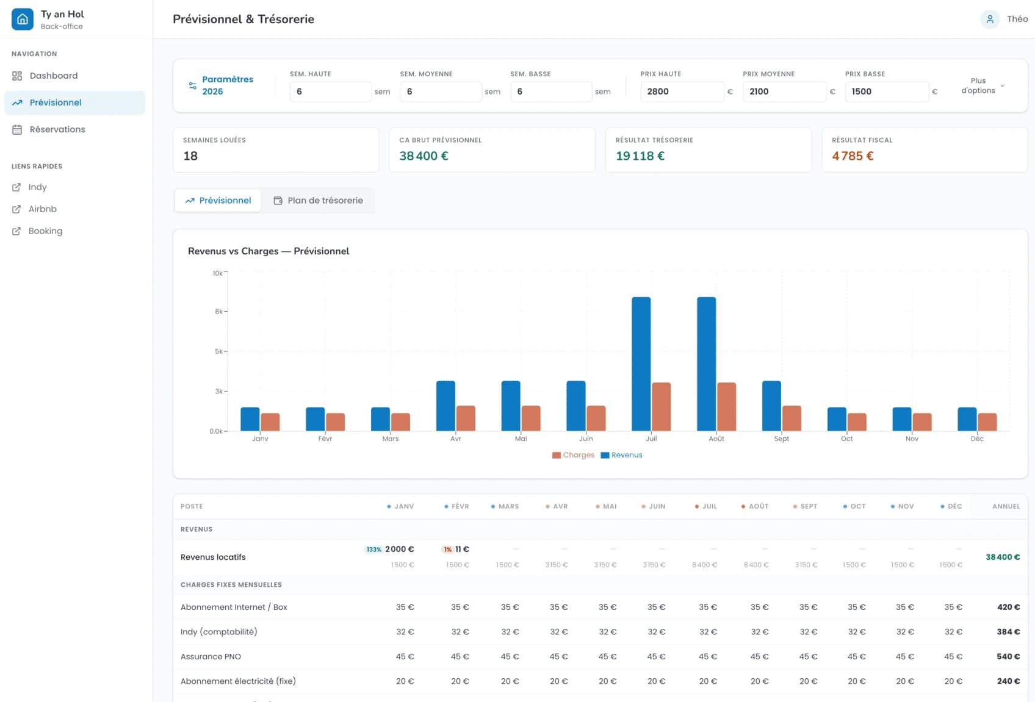Click the Booking external link icon

pos(16,231)
